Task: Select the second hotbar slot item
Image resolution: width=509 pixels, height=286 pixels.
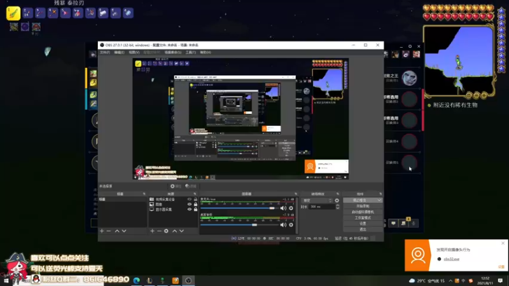Action: pos(27,13)
